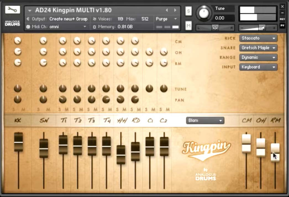Open the Purge dropdown menu

click(166, 19)
